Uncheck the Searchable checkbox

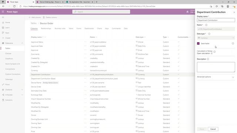pyautogui.click(x=198, y=44)
